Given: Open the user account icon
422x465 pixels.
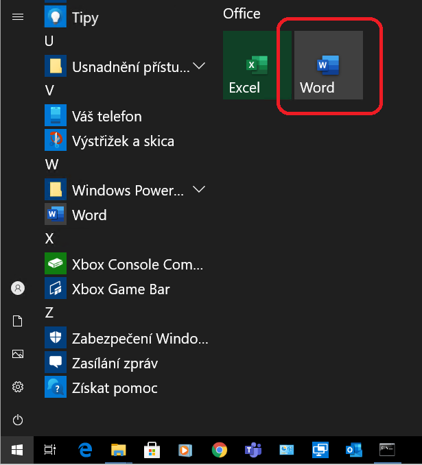Looking at the screenshot, I should (18, 288).
